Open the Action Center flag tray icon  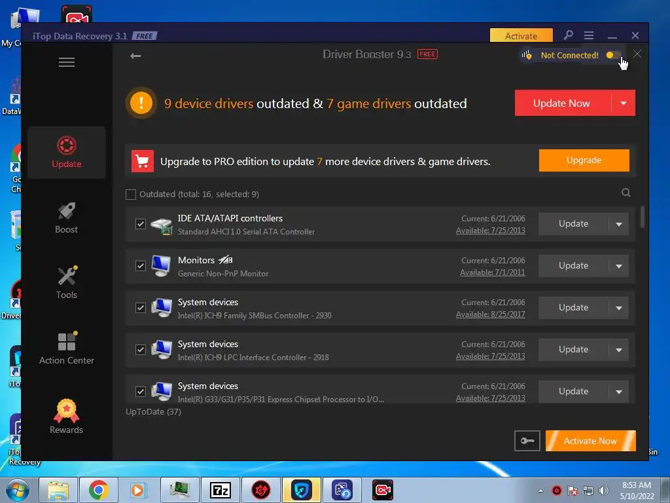pyautogui.click(x=573, y=491)
